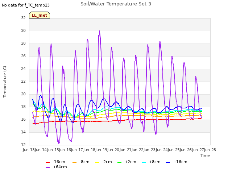232x174 pixels.
Task: Select the -2cm legend label
Action: tap(107, 162)
